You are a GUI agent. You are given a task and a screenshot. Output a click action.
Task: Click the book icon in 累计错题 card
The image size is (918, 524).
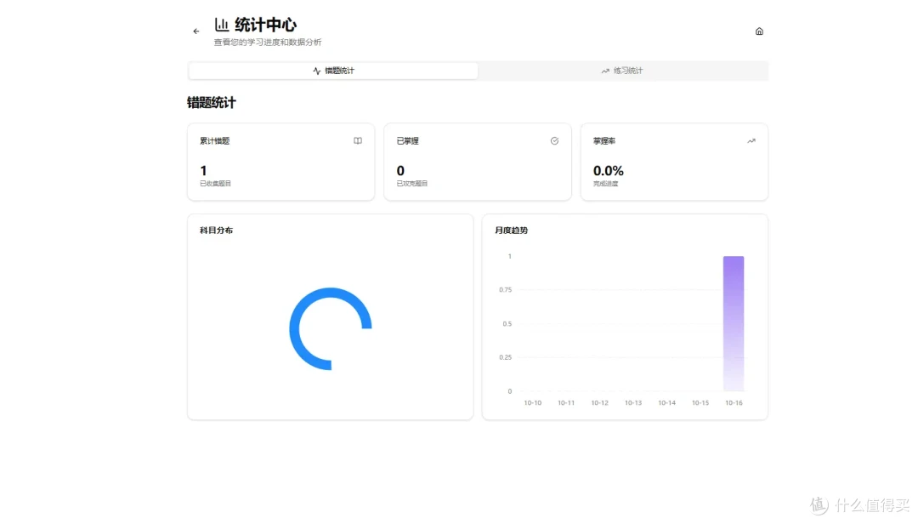coord(358,141)
